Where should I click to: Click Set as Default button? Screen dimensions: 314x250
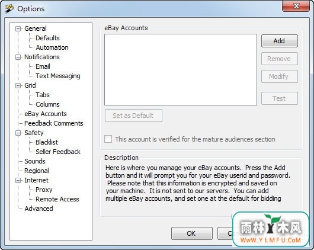[x=133, y=116]
